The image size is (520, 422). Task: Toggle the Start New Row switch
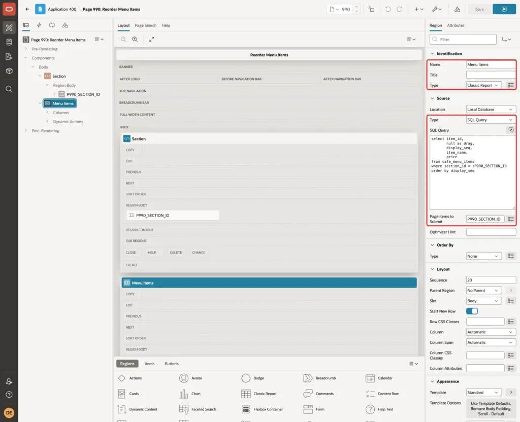point(472,311)
